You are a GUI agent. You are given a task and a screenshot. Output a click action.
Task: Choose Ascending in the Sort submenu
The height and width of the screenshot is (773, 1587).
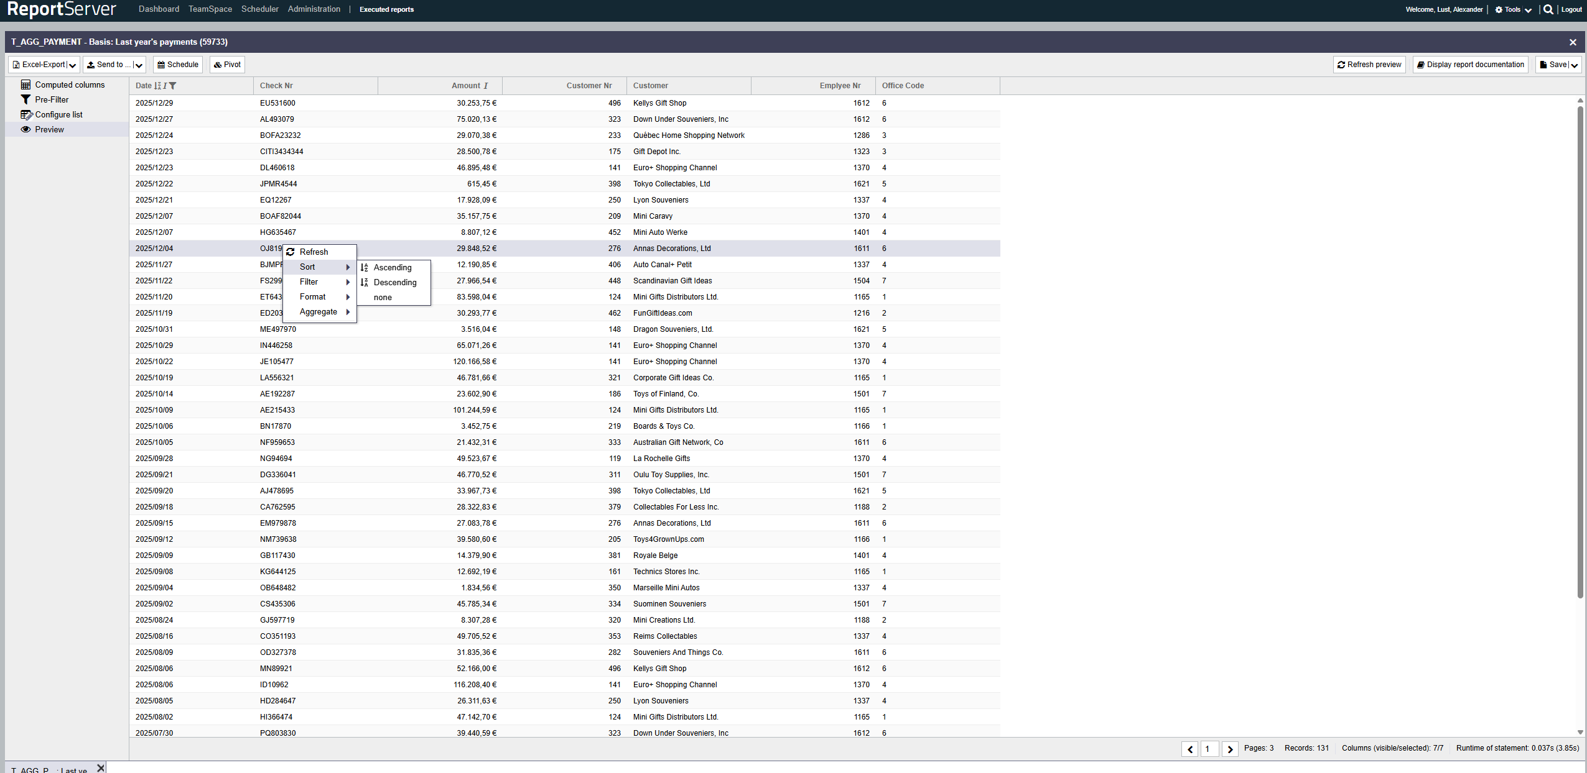coord(393,267)
